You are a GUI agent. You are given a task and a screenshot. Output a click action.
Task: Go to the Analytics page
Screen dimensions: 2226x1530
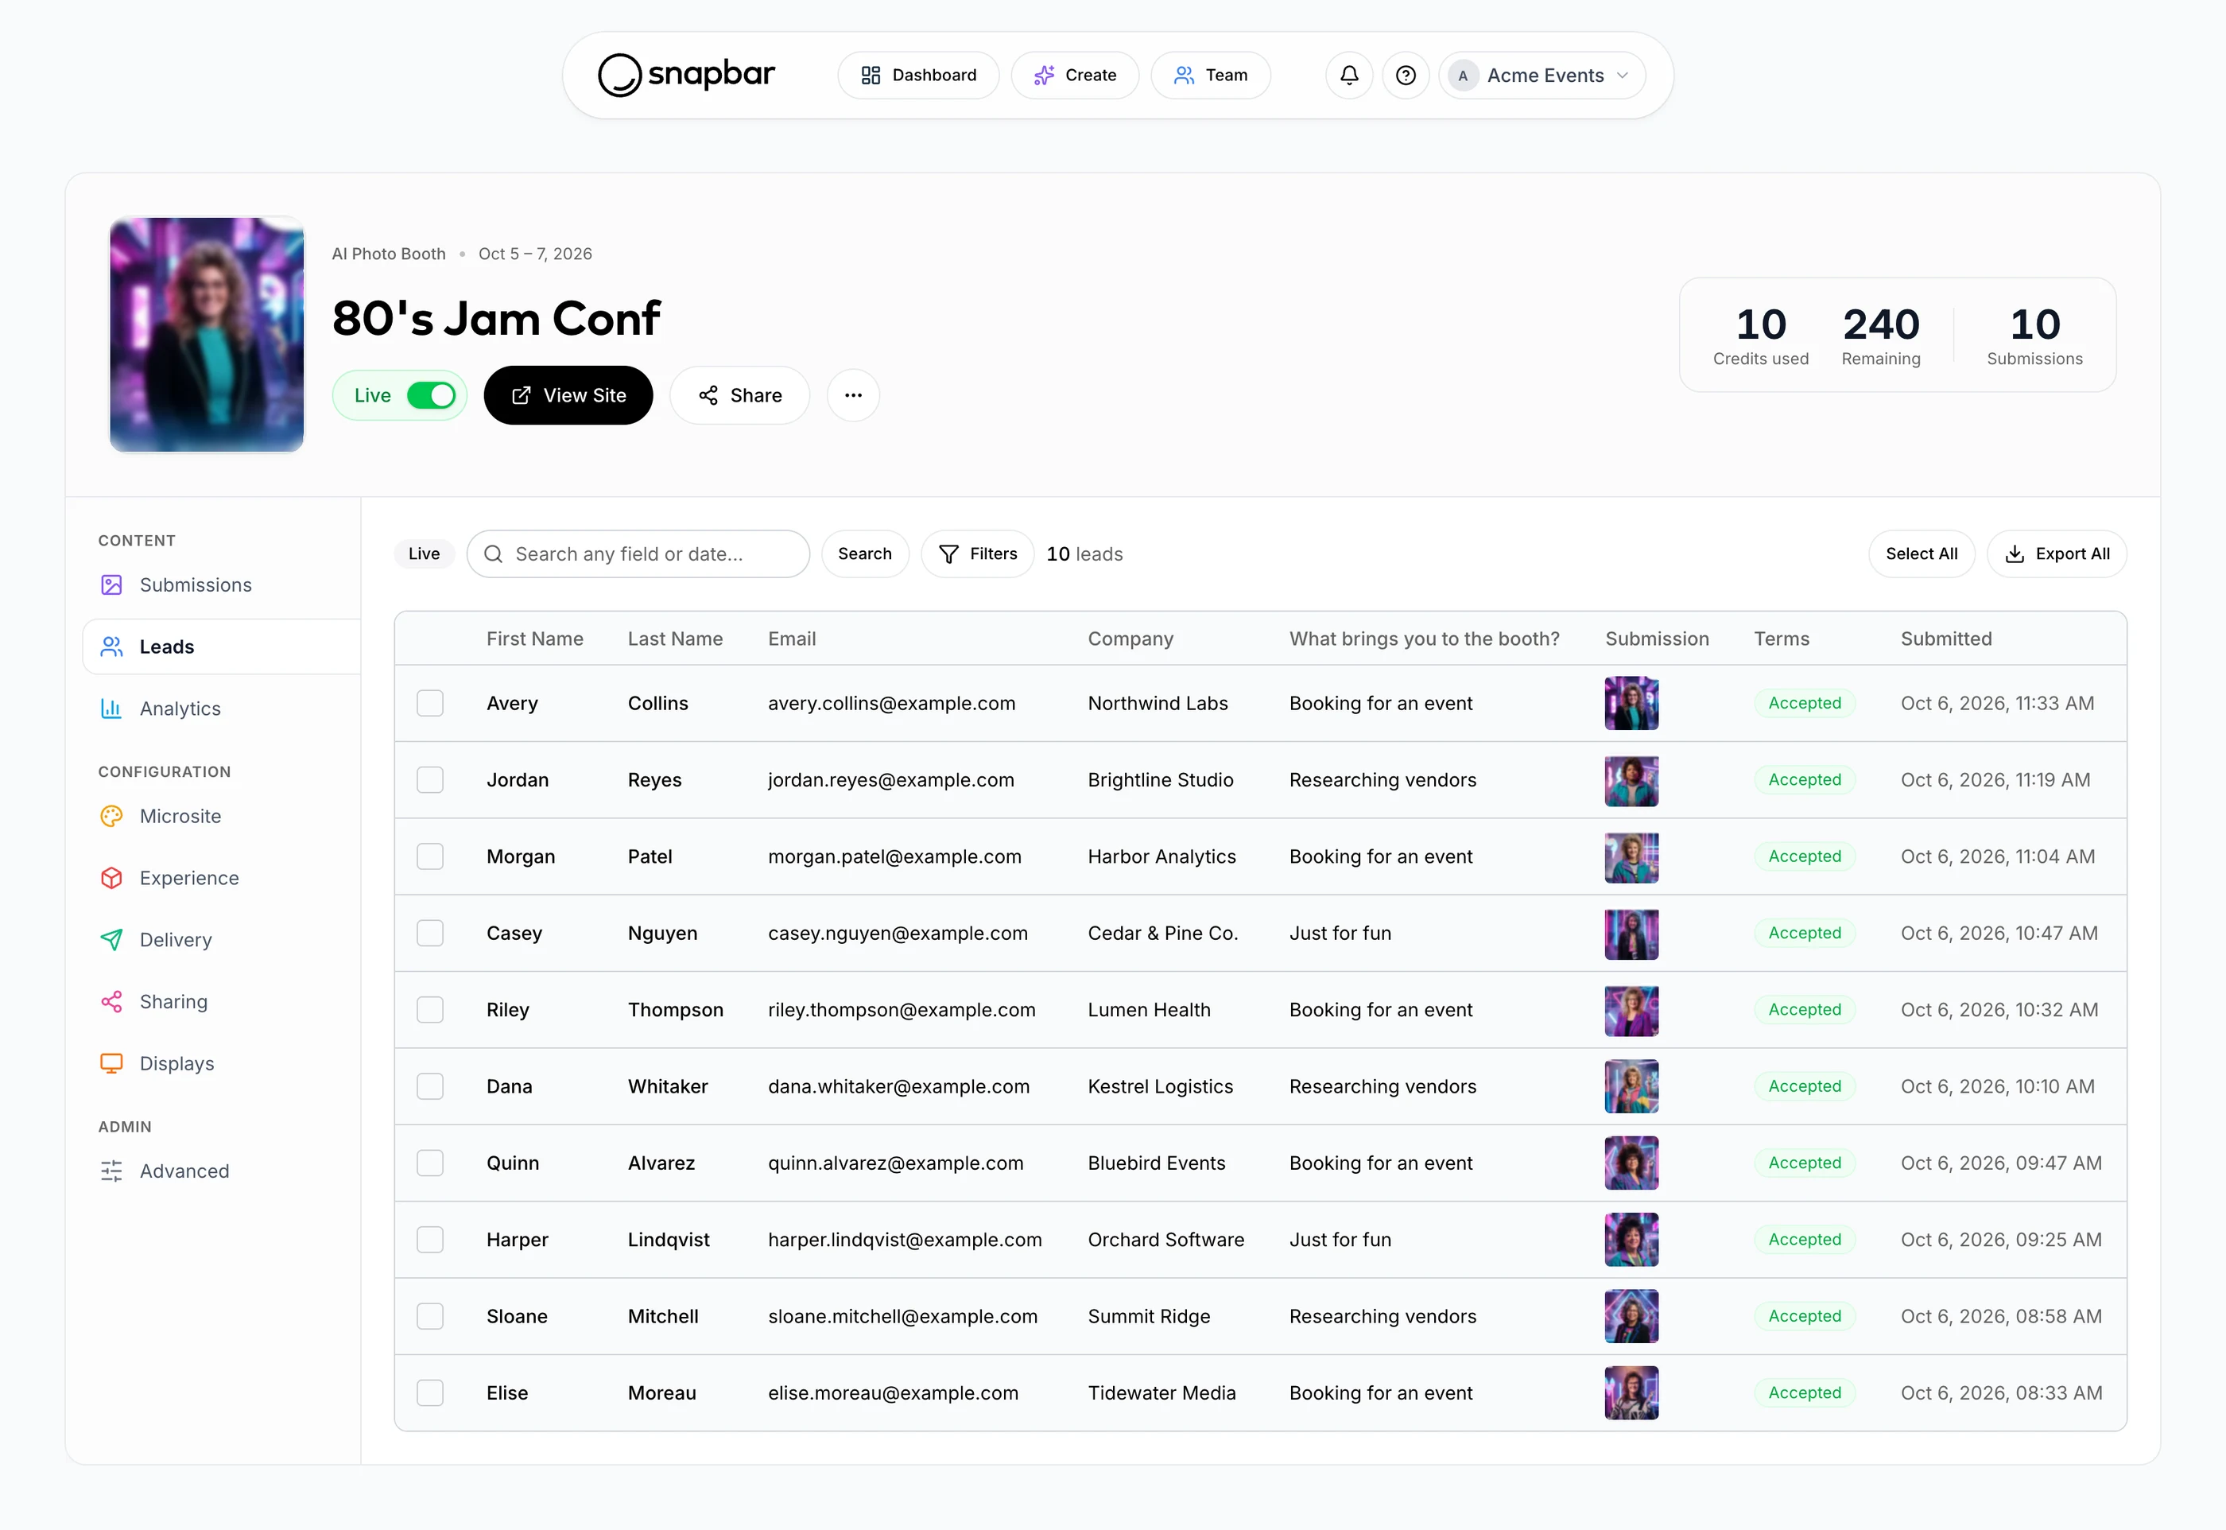tap(221, 709)
